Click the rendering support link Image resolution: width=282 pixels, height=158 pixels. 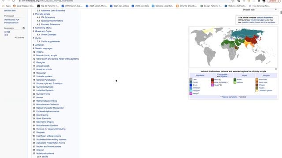pyautogui.click(x=258, y=20)
